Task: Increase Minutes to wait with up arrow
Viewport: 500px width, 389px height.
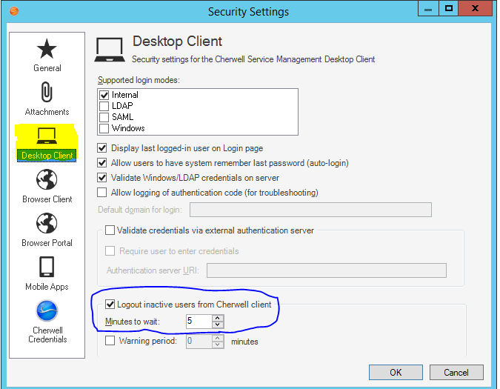Action: pos(217,319)
